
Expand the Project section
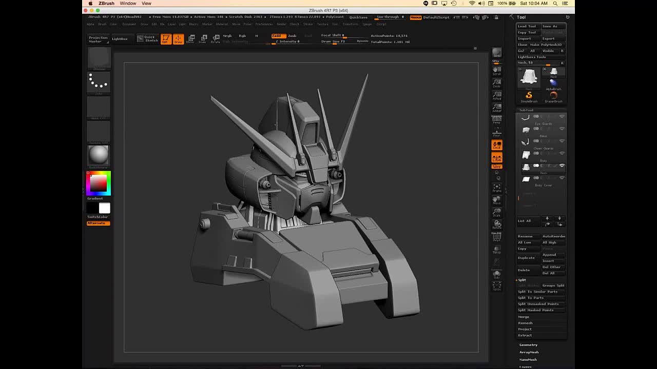pyautogui.click(x=525, y=329)
